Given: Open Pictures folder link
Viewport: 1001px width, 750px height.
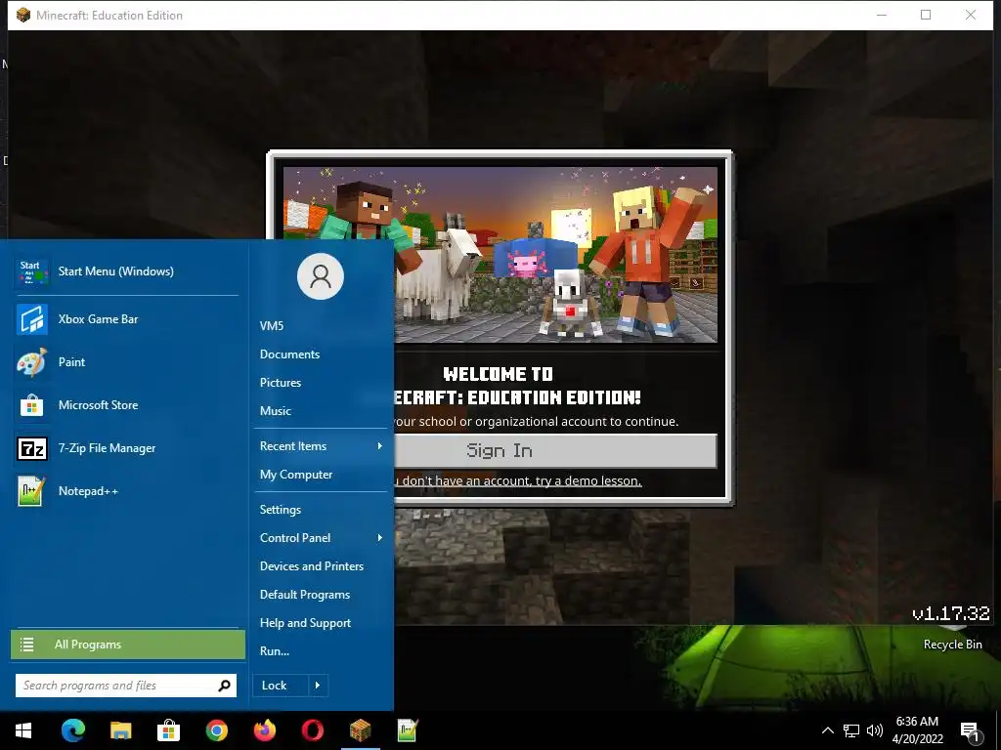Looking at the screenshot, I should click(x=281, y=383).
